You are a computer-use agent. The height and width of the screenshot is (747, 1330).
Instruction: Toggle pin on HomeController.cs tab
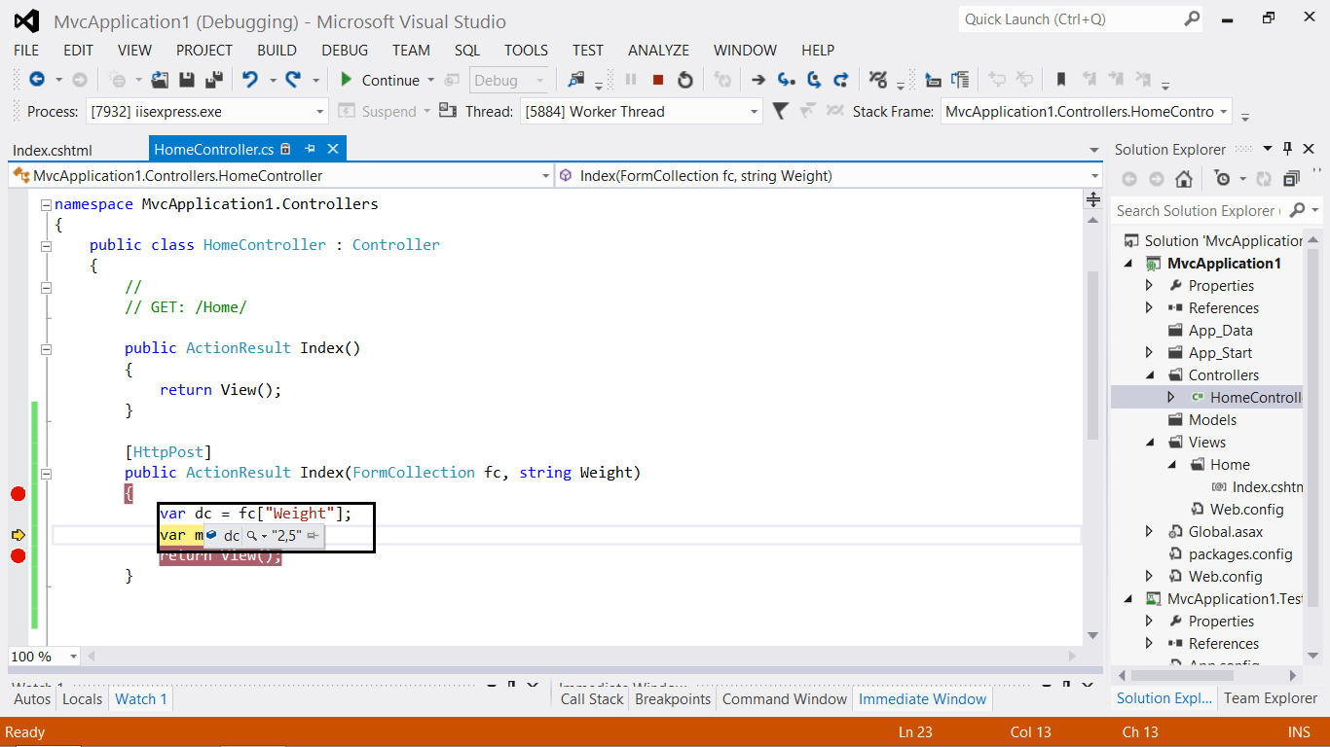point(311,149)
